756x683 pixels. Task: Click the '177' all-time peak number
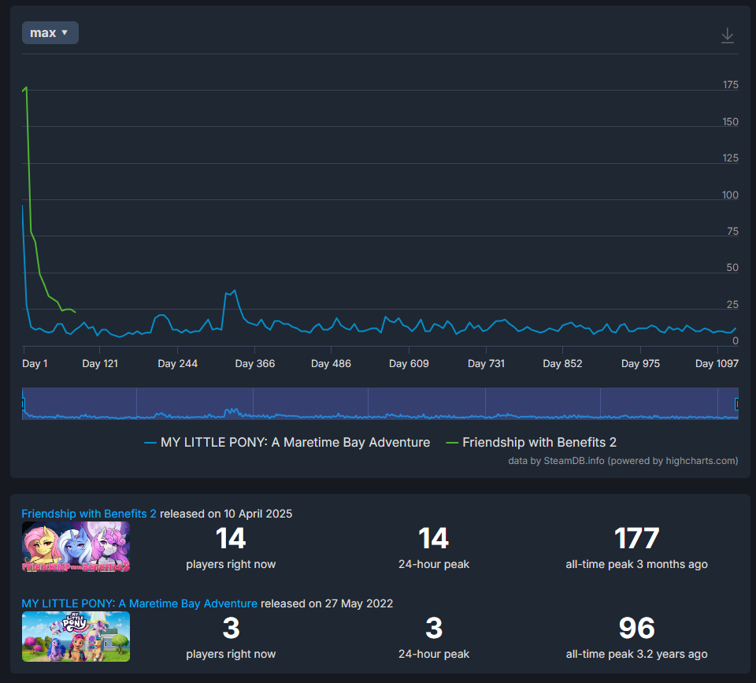click(636, 538)
